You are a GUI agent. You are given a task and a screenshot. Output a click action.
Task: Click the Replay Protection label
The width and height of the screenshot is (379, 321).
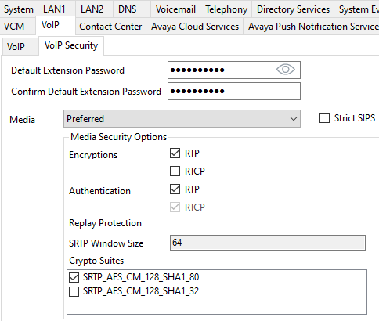(105, 223)
